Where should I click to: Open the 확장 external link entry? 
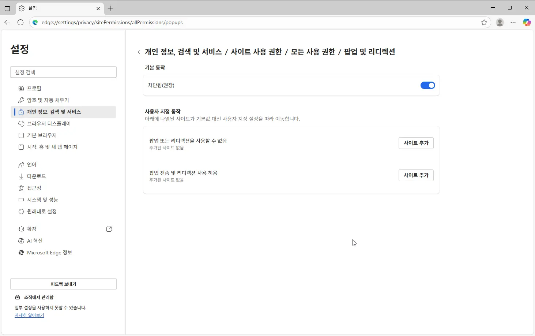(x=32, y=229)
